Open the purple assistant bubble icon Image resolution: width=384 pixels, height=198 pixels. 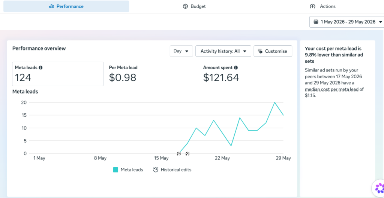(379, 188)
